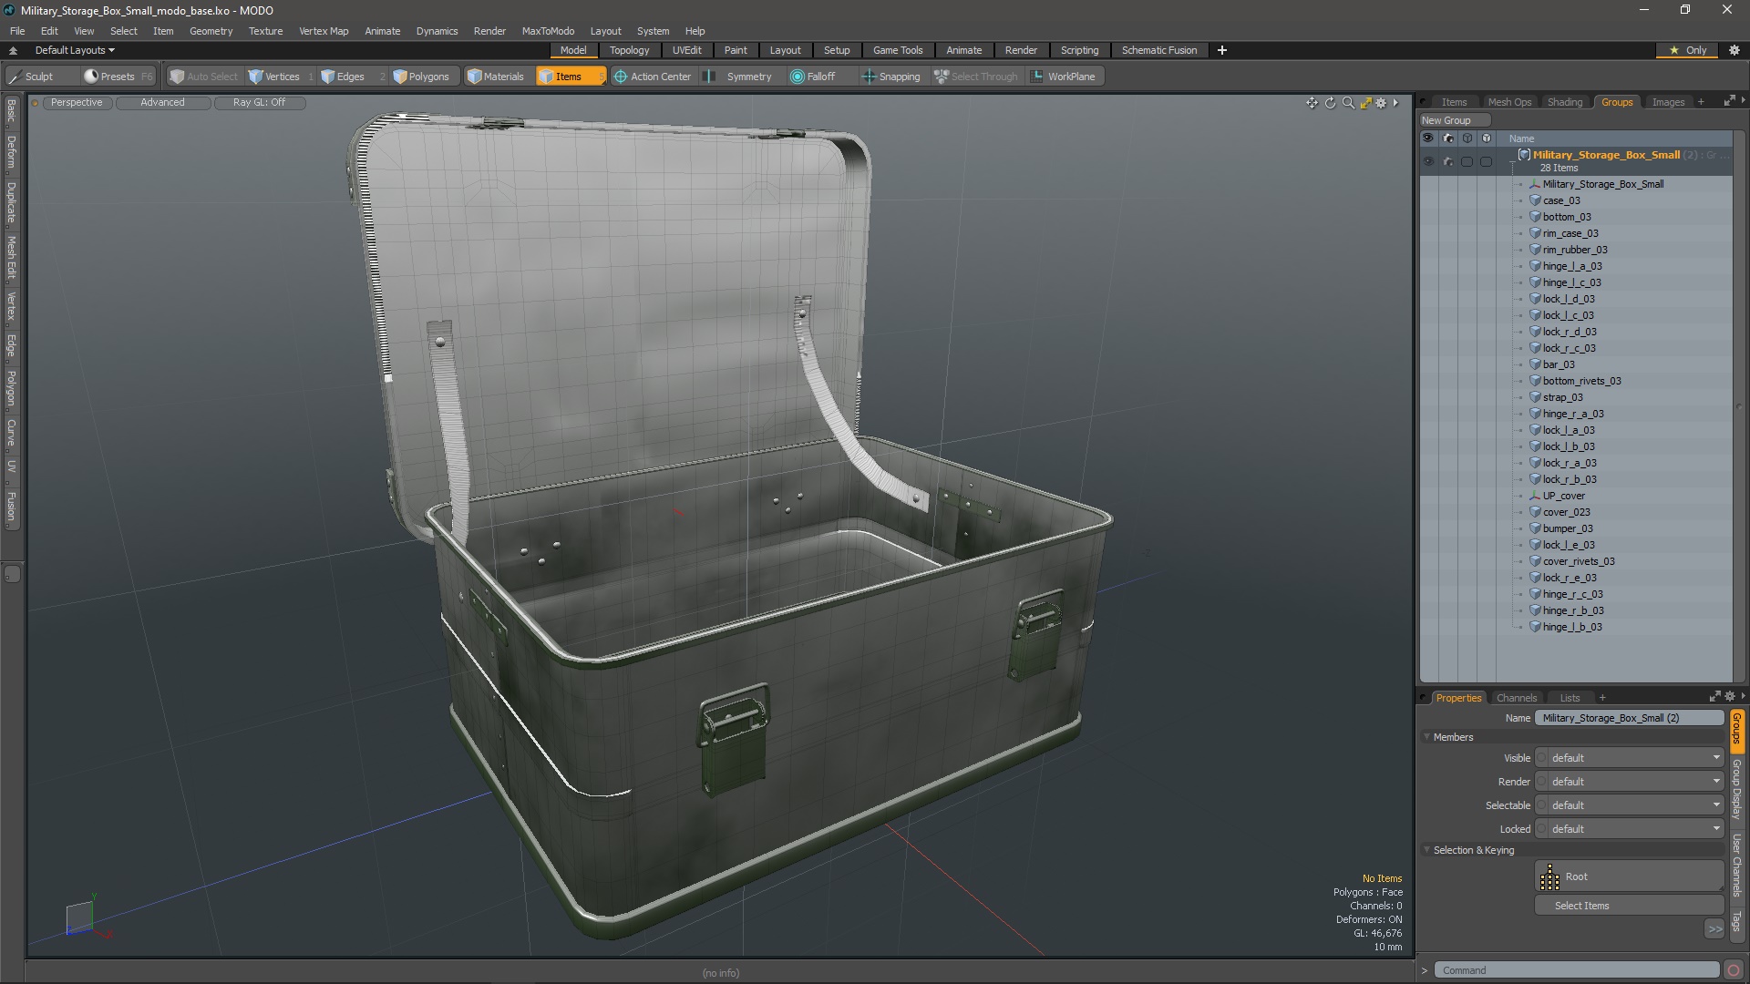
Task: Click the Only button
Action: [1687, 50]
